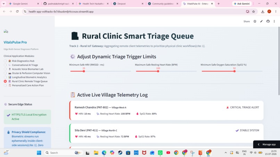Adjust the Minimum Safe HRV slider handle
This screenshot has height=157, width=280.
pyautogui.click(x=84, y=71)
